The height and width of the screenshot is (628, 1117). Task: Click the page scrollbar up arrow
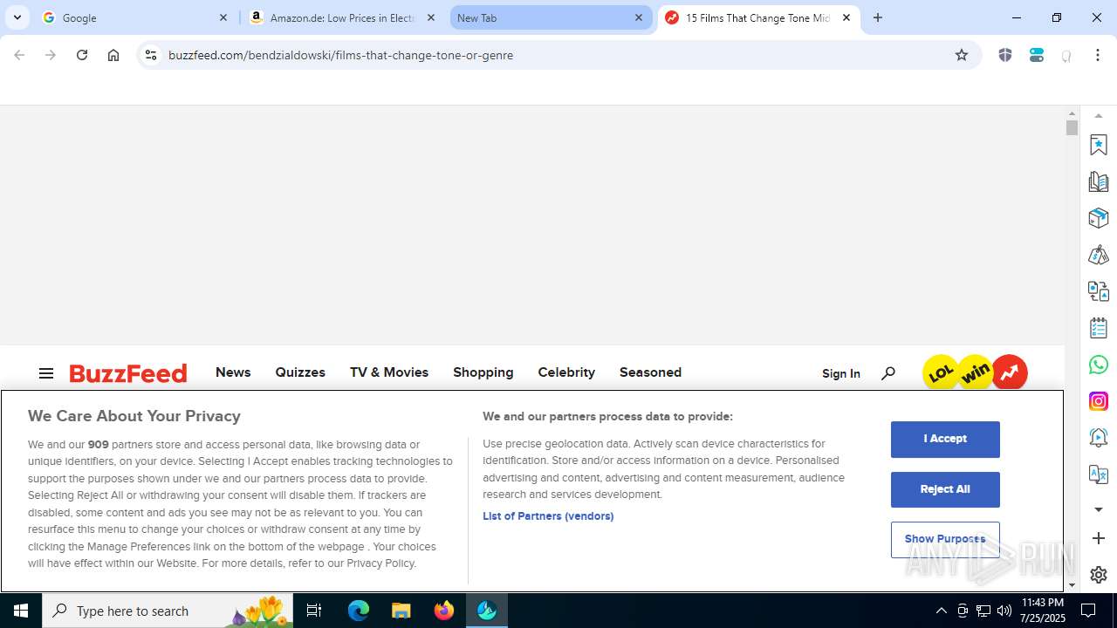click(1072, 113)
